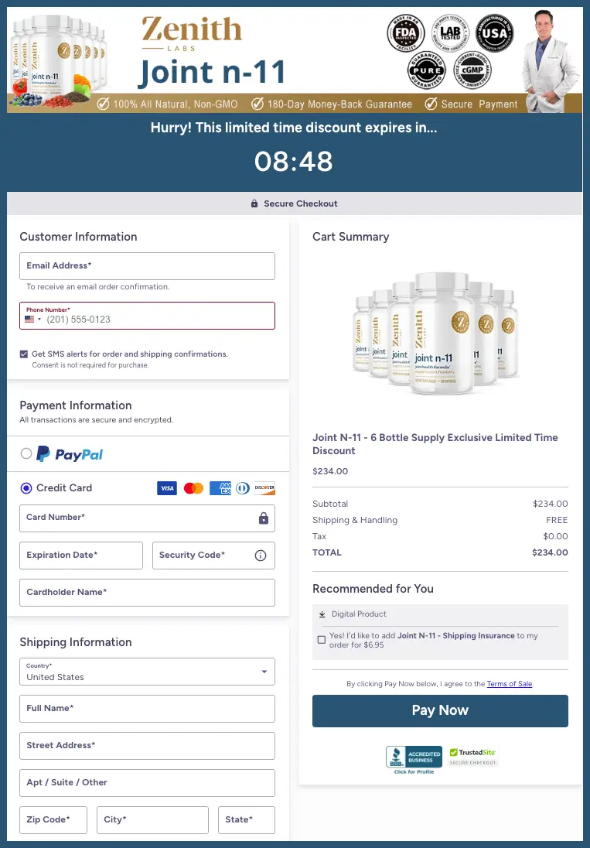The image size is (590, 848).
Task: Uncheck SMS alerts for order confirmations
Action: coord(24,354)
